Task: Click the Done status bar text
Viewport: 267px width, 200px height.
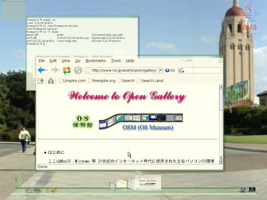Action: tap(43, 167)
